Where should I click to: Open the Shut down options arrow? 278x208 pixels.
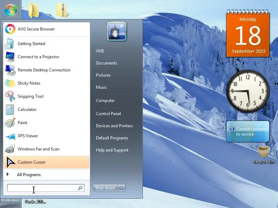point(121,188)
